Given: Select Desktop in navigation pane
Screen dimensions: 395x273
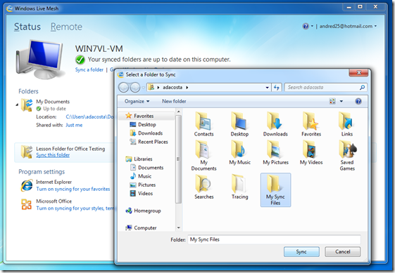Looking at the screenshot, I should point(143,125).
